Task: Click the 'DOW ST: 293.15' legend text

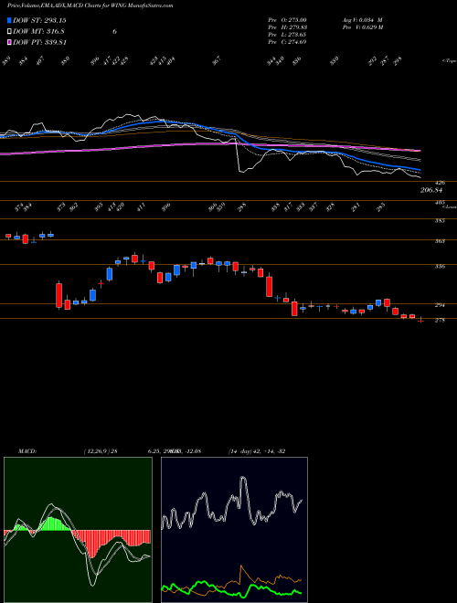Action: pyautogui.click(x=39, y=20)
